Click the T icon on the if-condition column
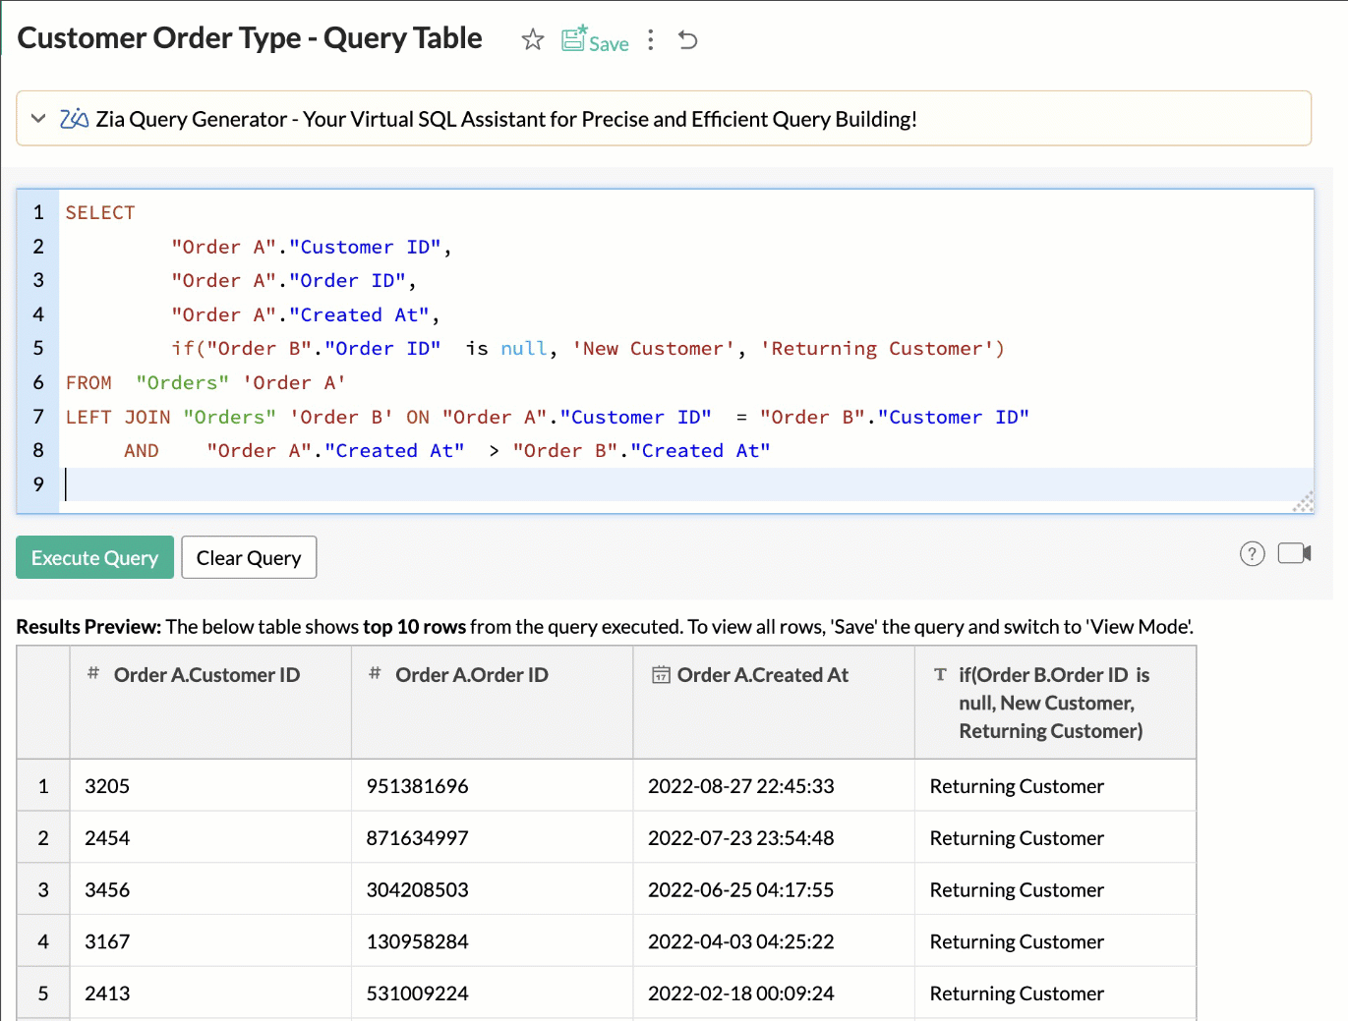1348x1021 pixels. tap(941, 674)
